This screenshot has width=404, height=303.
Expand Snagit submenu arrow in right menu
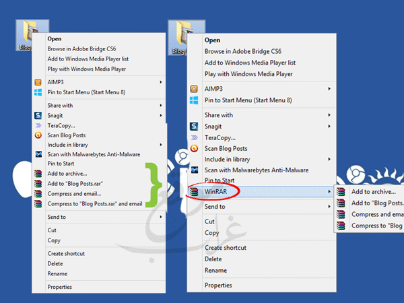click(329, 127)
